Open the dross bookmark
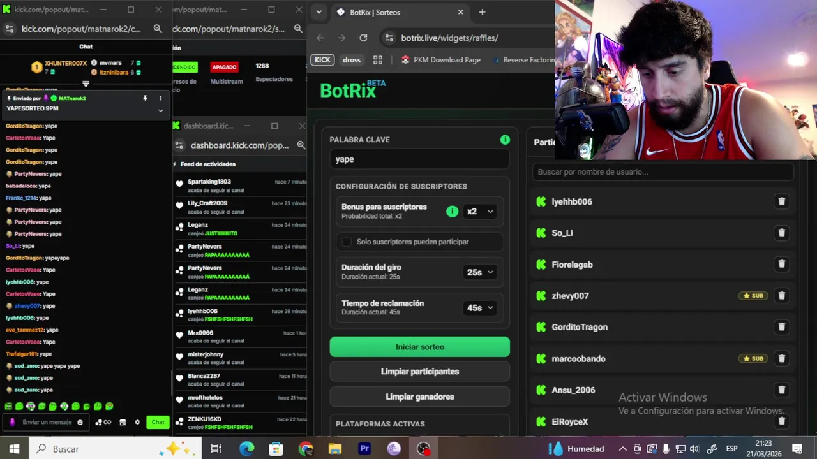Screen dimensions: 817x459 point(352,60)
